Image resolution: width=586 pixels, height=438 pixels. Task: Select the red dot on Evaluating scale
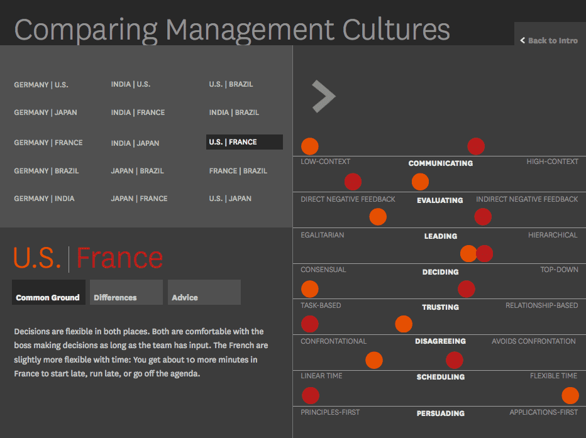(x=353, y=182)
